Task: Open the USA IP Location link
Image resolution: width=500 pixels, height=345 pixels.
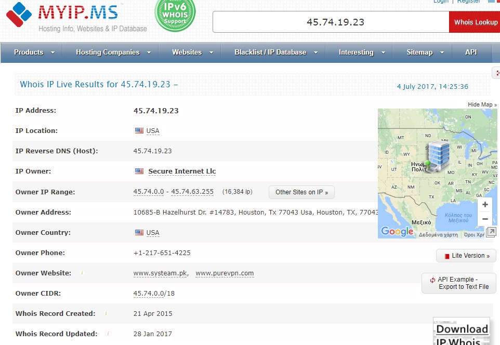Action: [153, 131]
